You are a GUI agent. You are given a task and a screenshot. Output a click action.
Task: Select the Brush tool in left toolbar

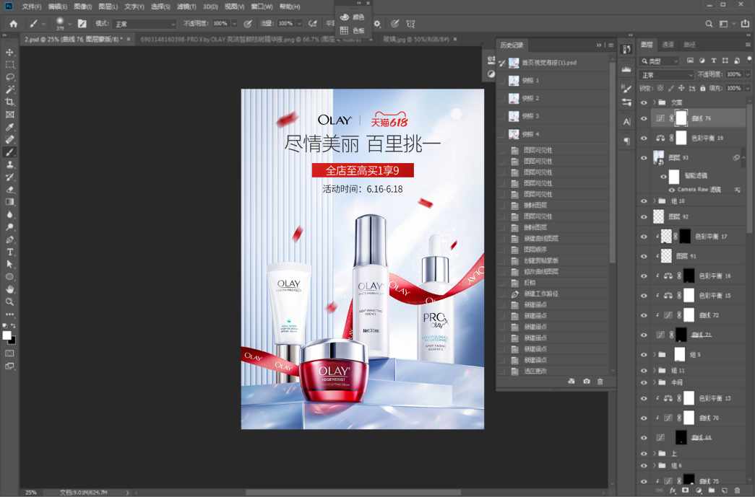(9, 152)
